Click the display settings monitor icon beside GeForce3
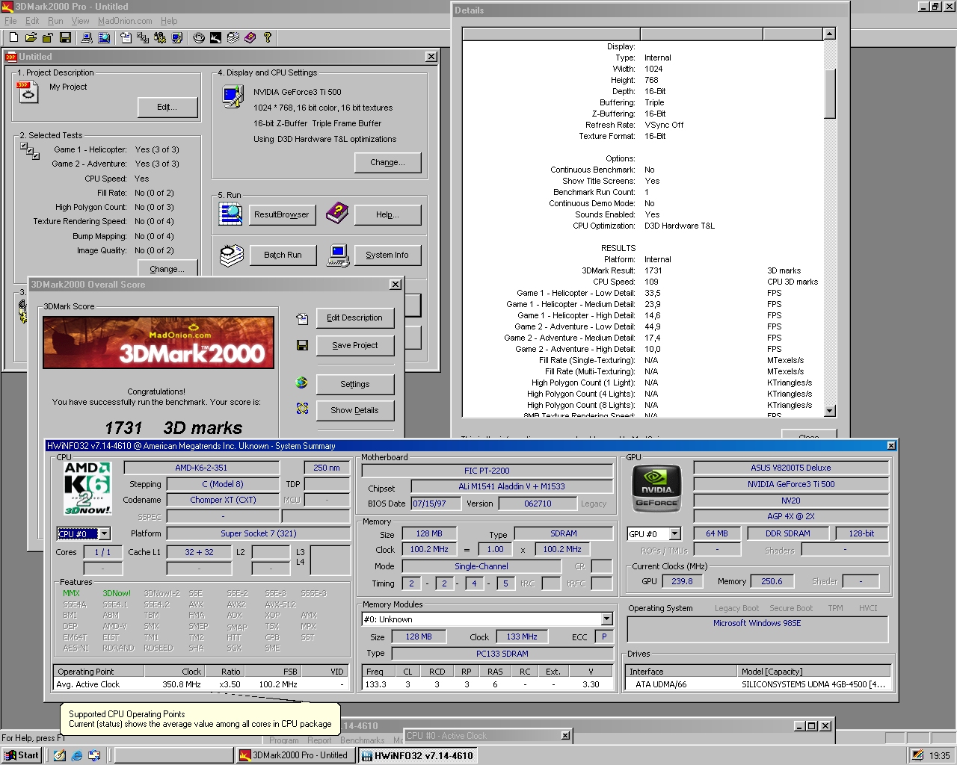This screenshot has width=957, height=765. (233, 96)
